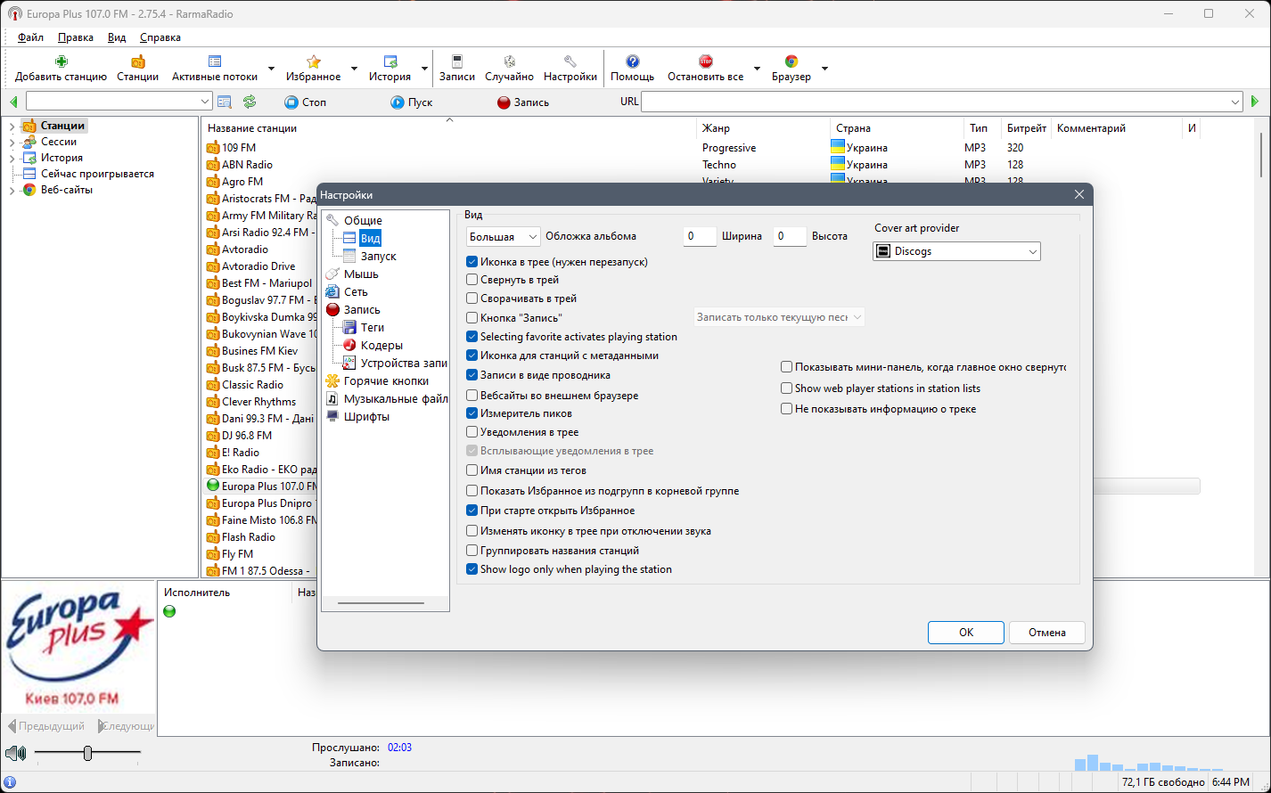The image size is (1271, 793).
Task: Click the volume slider handle
Action: [87, 754]
